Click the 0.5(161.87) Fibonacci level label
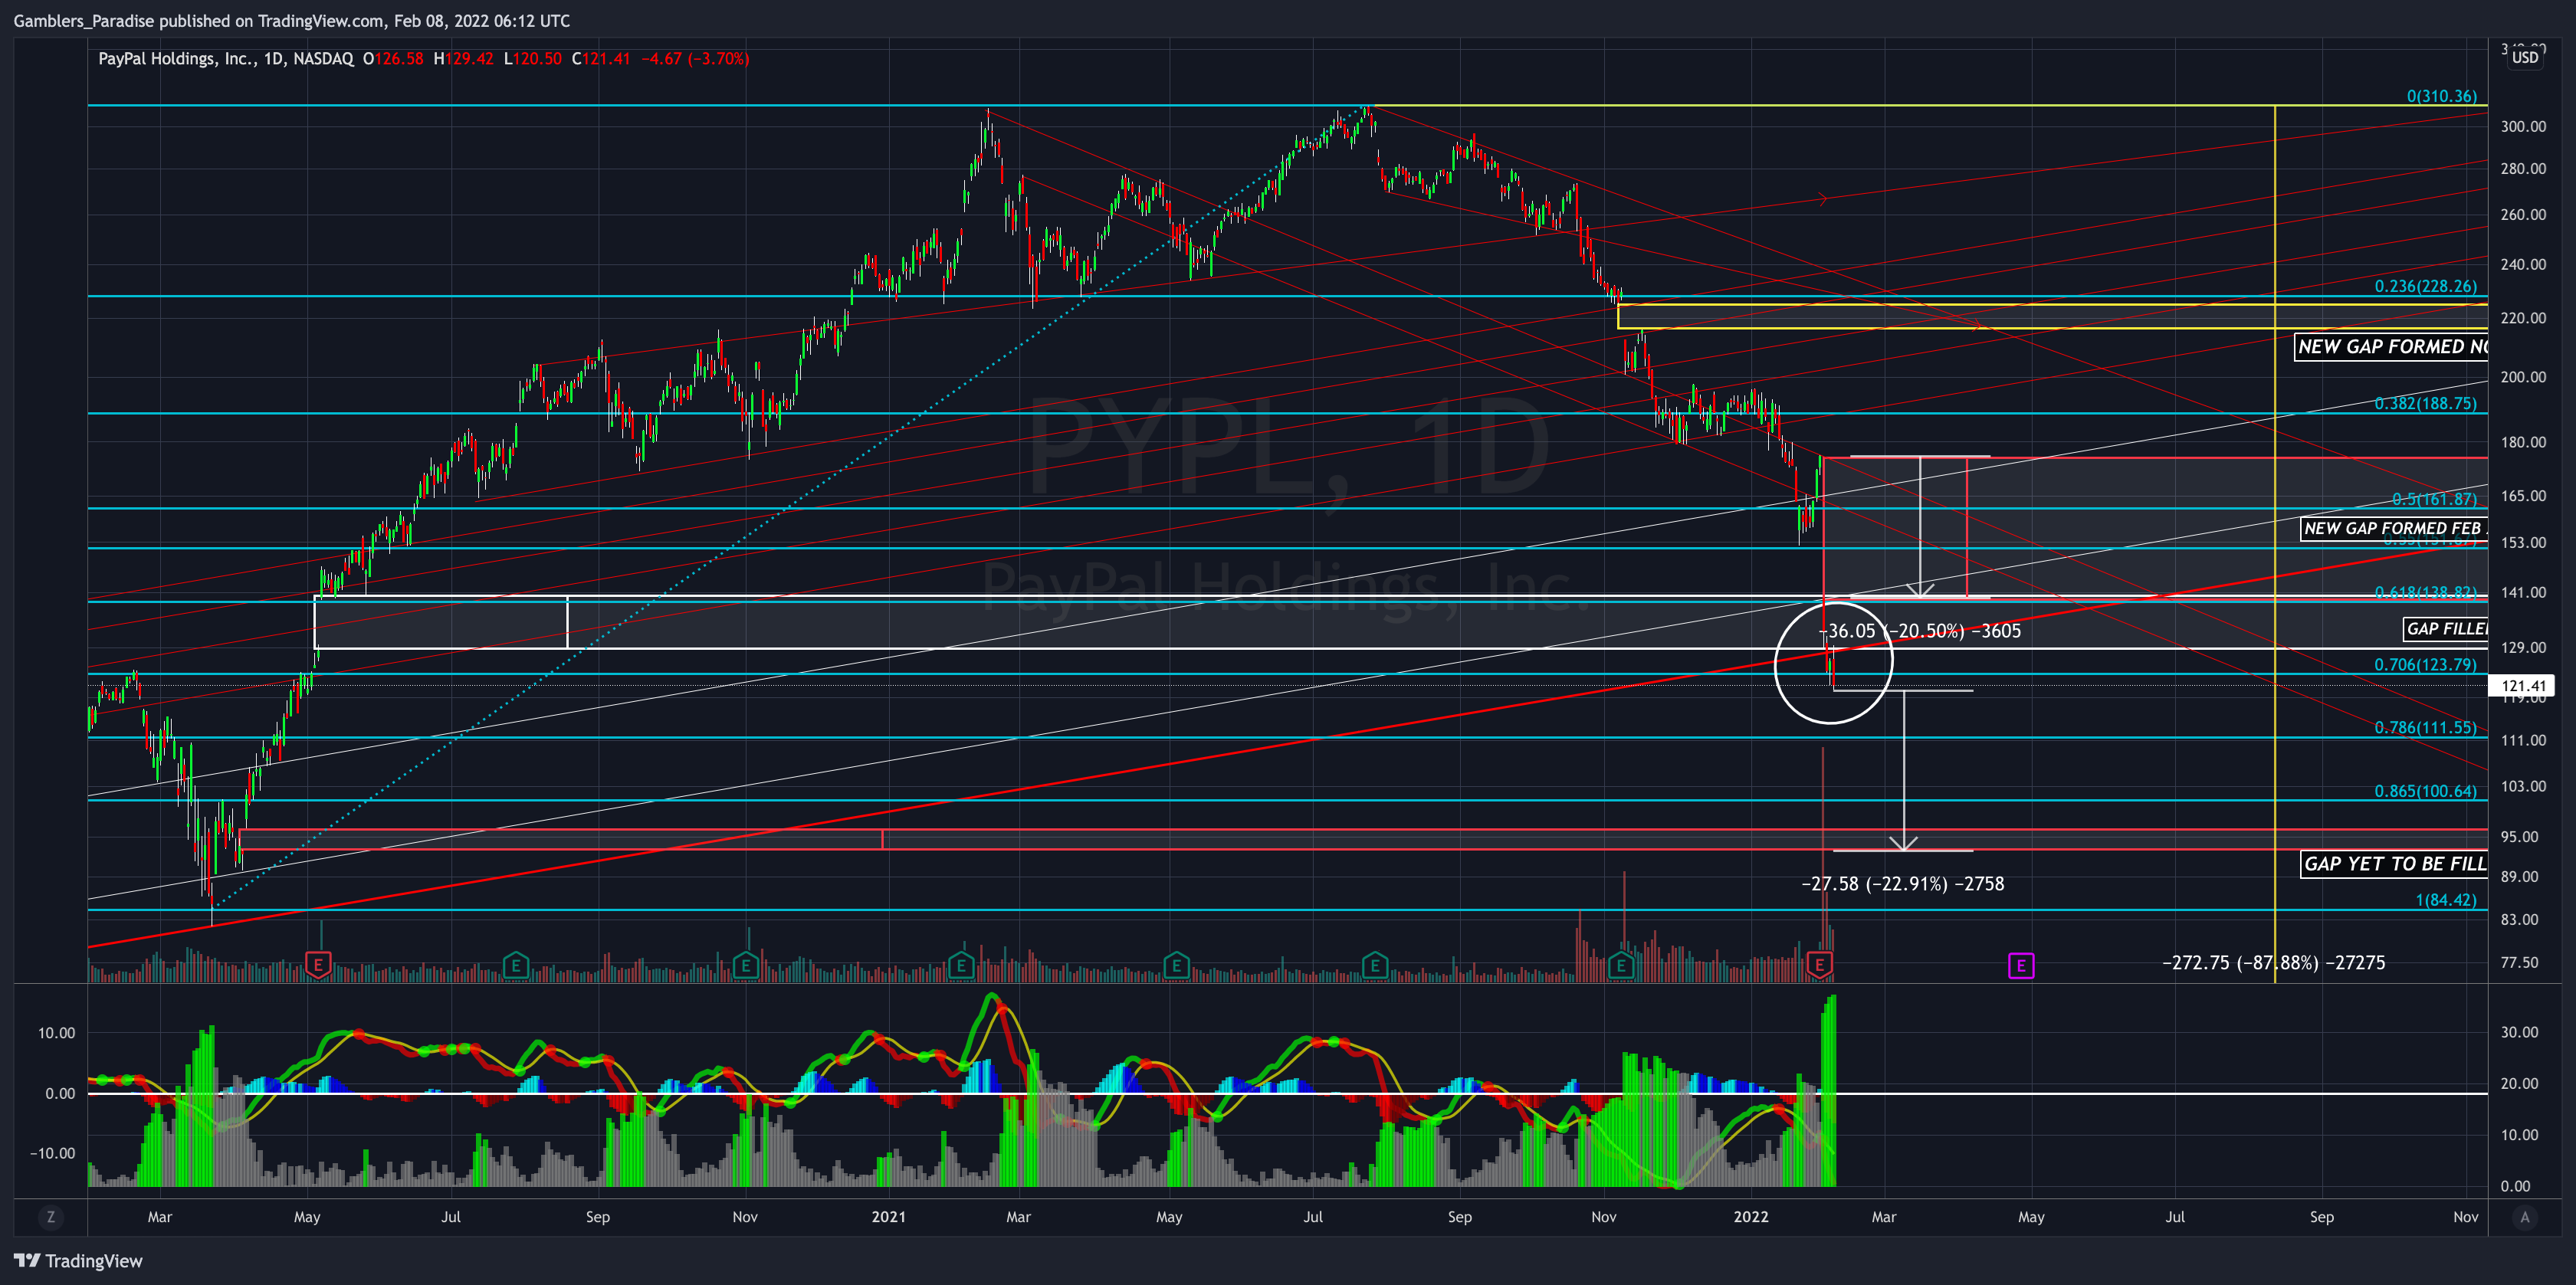Screen dimensions: 2576x1285 pos(2434,499)
